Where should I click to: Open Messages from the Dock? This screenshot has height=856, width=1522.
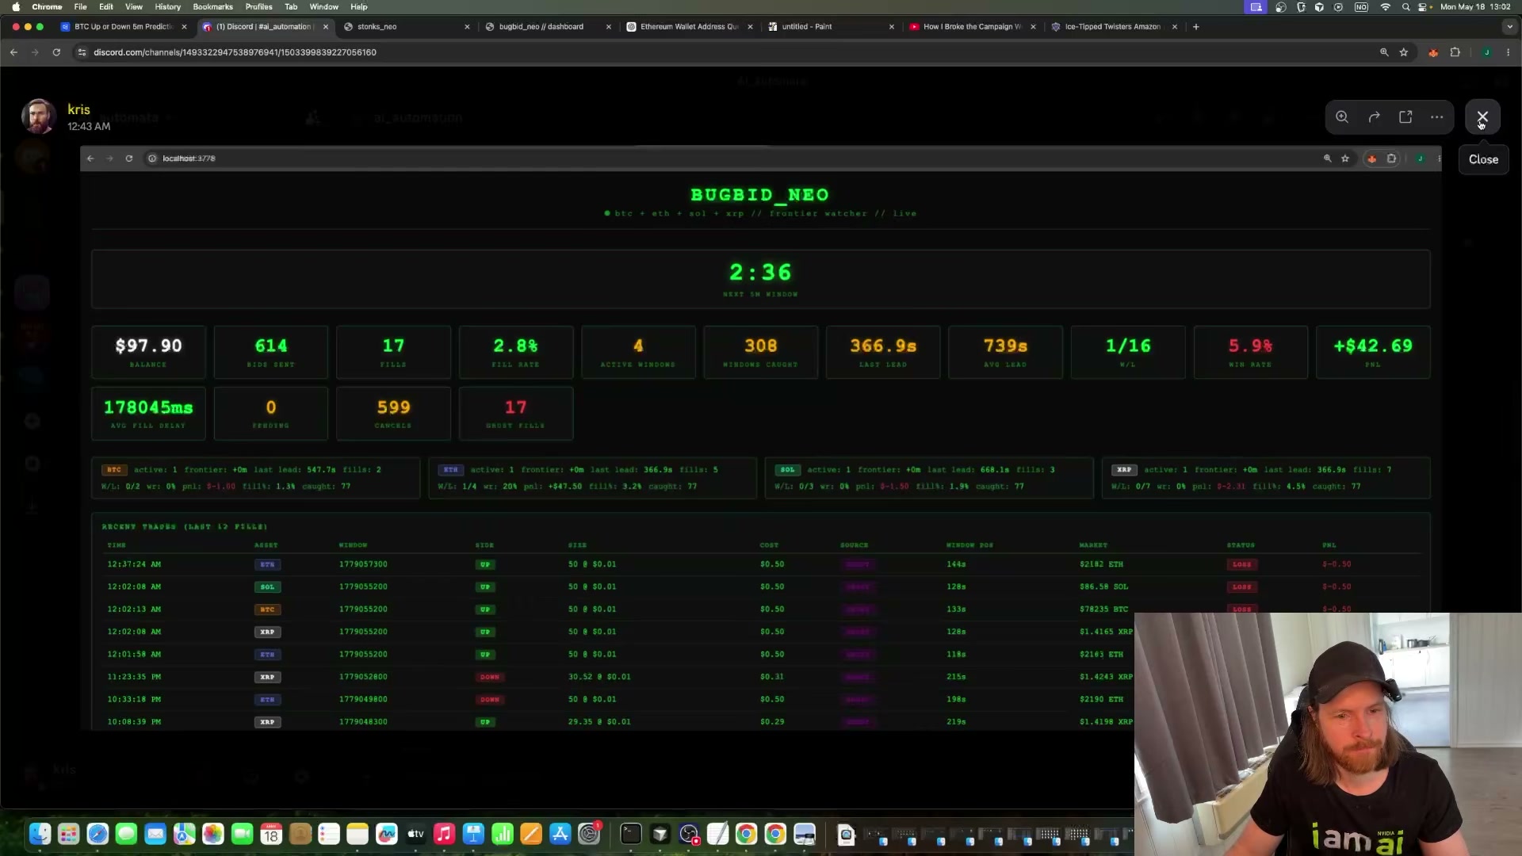tap(126, 834)
